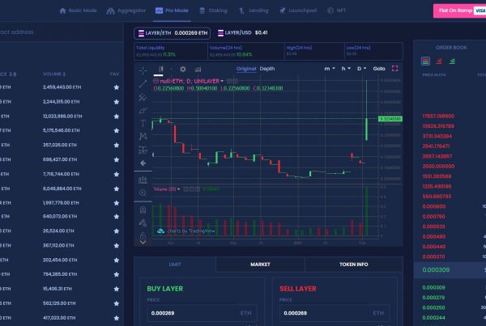
Task: Favorite the 2,459,443.00 ETH row star
Action: coord(117,87)
